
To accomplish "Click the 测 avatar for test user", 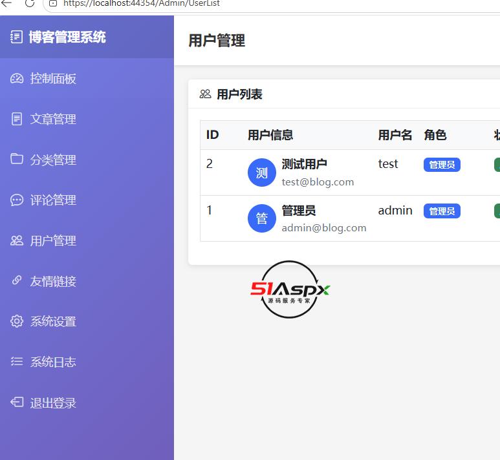I will coord(262,172).
